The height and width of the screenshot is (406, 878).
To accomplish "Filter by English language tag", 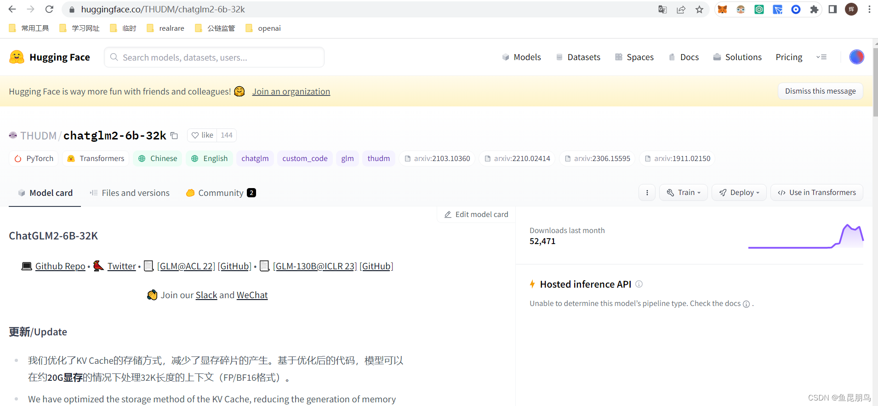I will click(210, 158).
